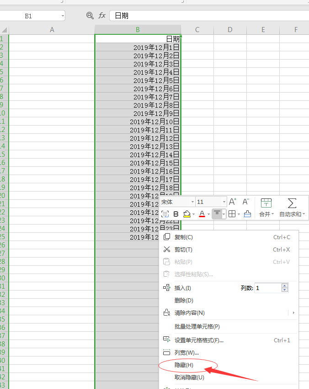Select the format painter brush icon
309x389 pixels.
click(247, 214)
